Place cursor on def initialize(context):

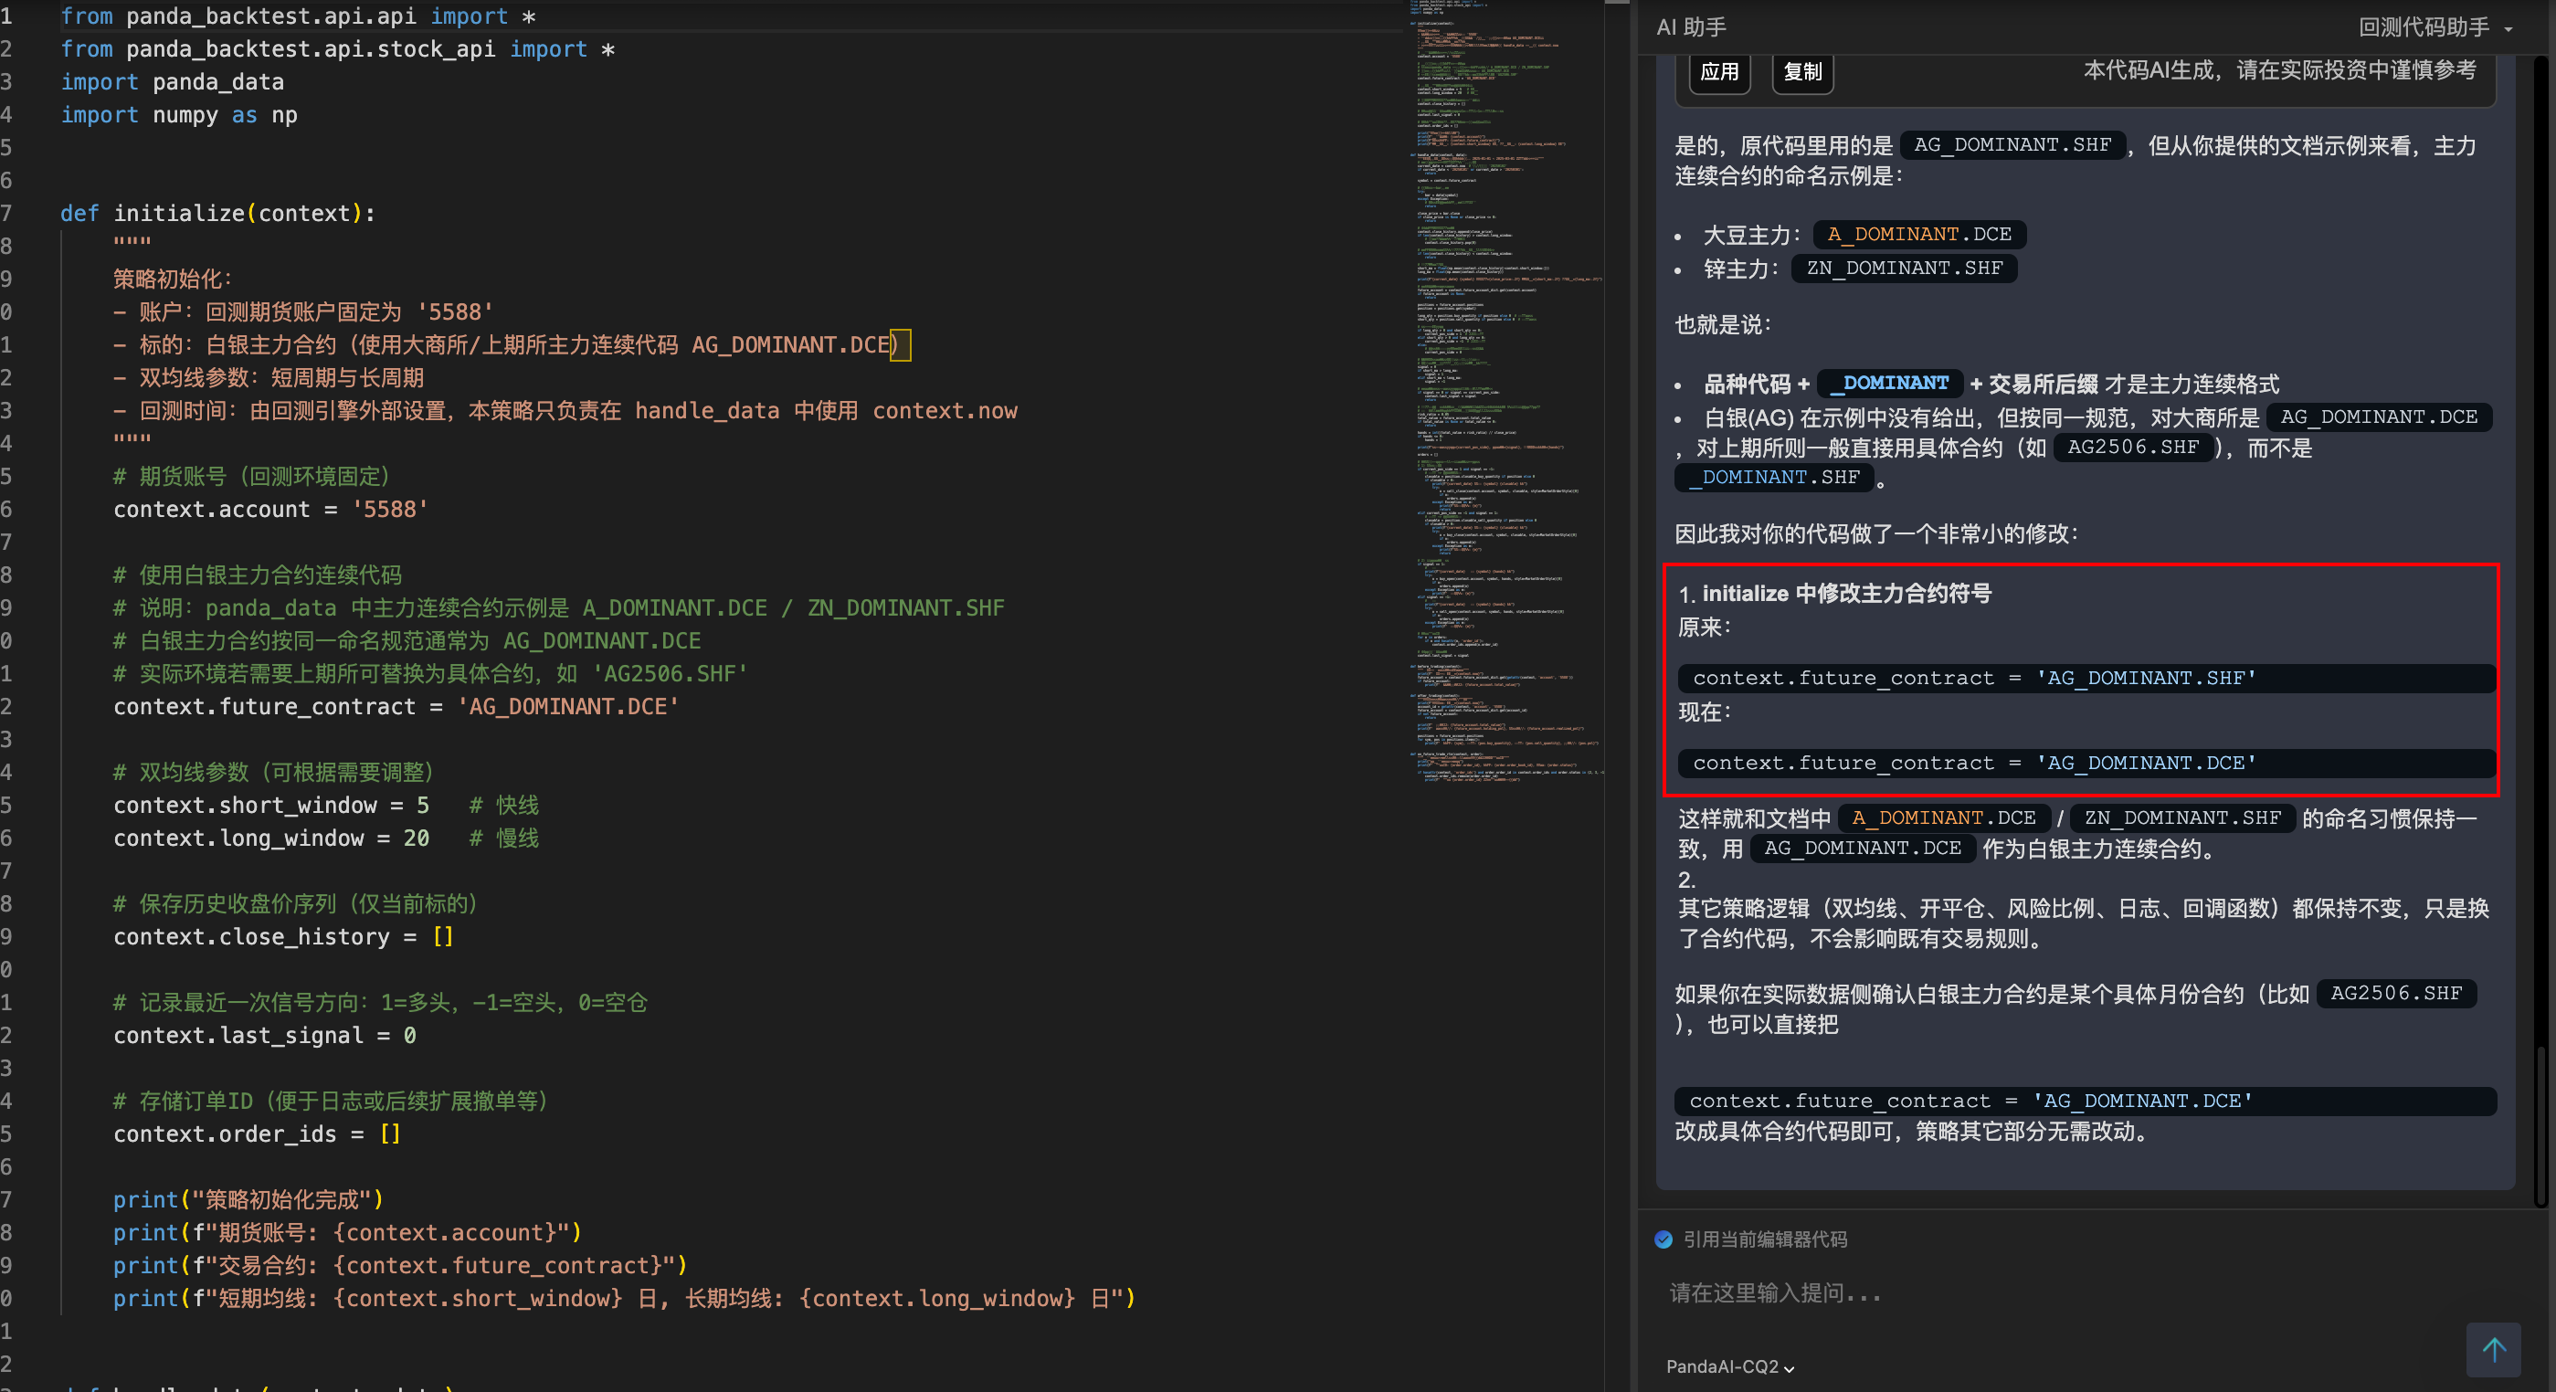pos(218,214)
